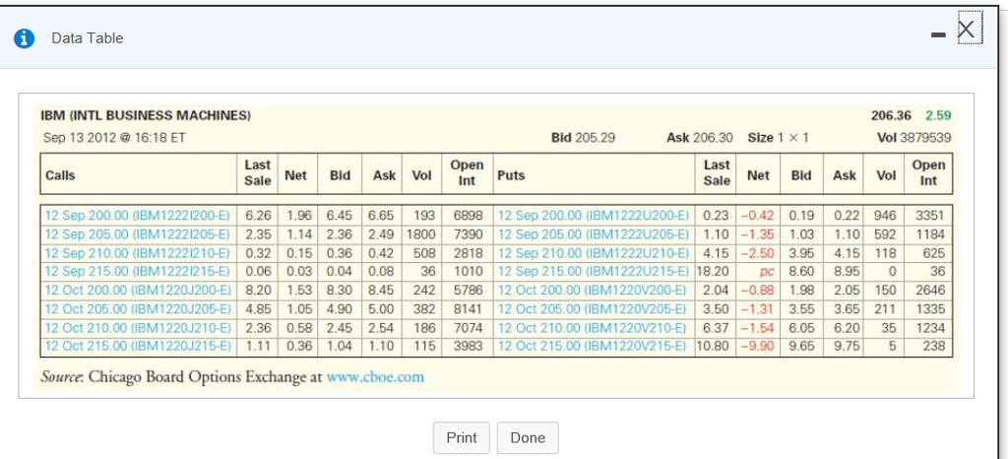Click the IBM (INTL BUSINESS MACHINES) title
Screen dimensions: 1008x459
(146, 115)
